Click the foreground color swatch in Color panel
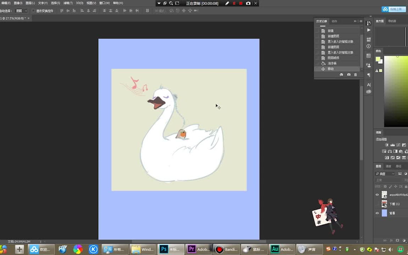 pos(378,59)
